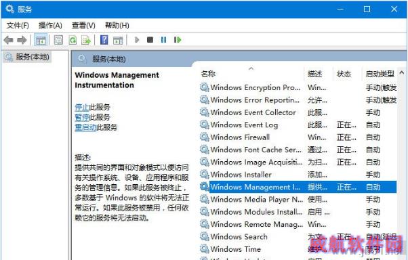This screenshot has width=408, height=260.
Task: Click gear icon of Windows Search row
Action: 205,236
